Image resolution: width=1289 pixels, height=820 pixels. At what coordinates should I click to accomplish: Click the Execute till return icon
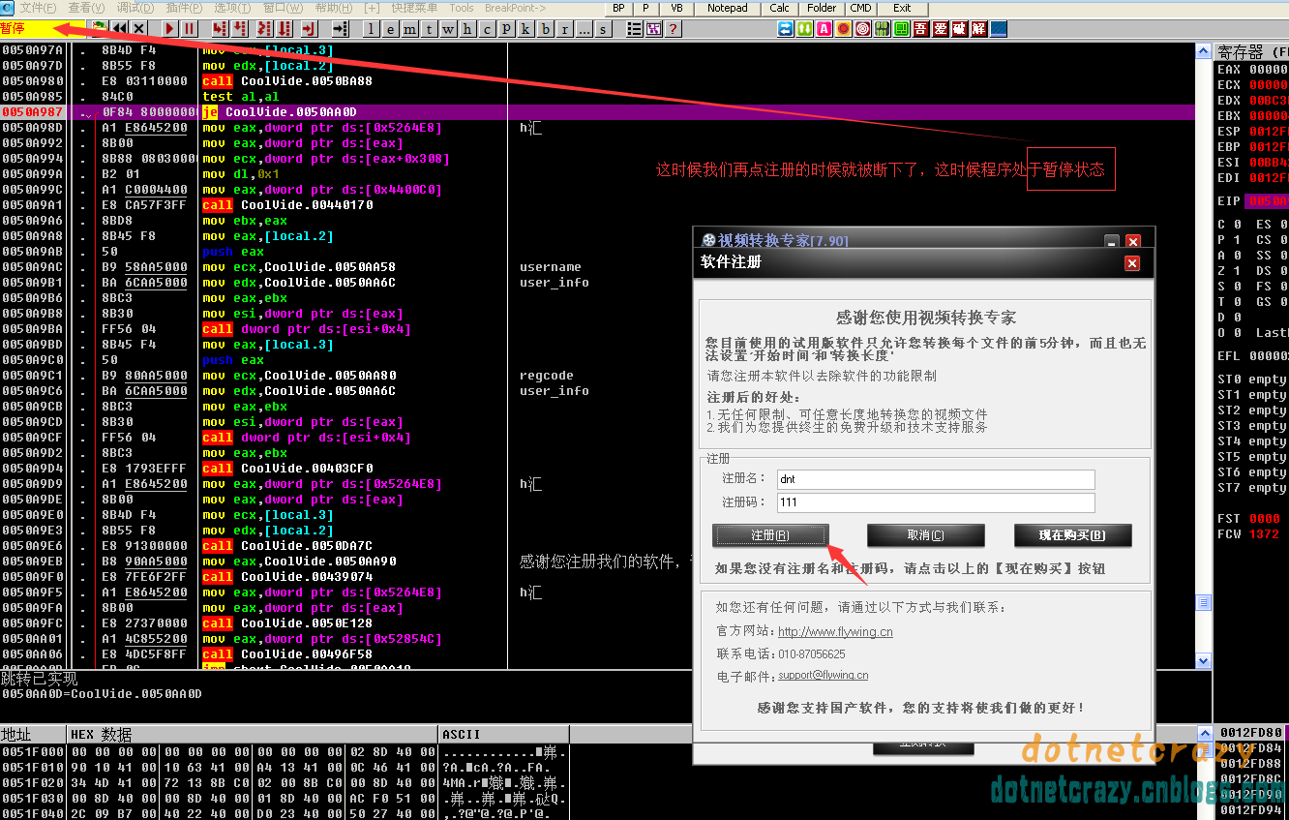(309, 28)
